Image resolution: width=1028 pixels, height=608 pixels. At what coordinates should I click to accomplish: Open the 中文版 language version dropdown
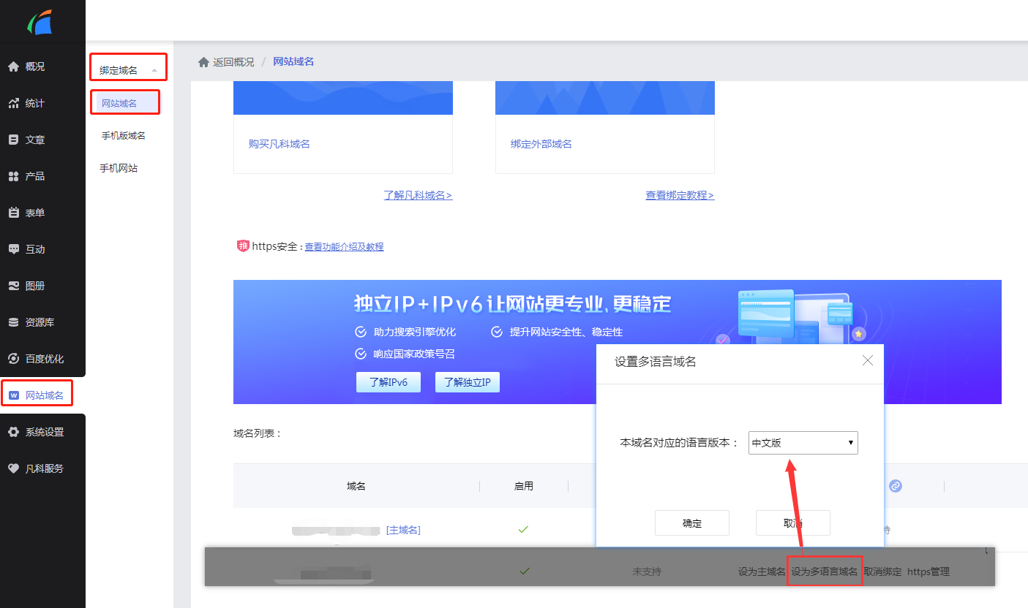pyautogui.click(x=803, y=443)
